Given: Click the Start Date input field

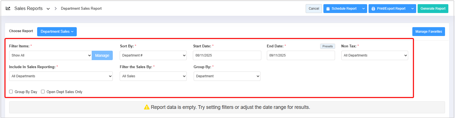Looking at the screenshot, I should pyautogui.click(x=227, y=55).
